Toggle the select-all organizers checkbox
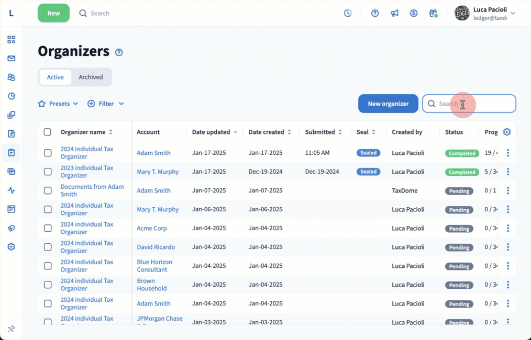 [48, 132]
